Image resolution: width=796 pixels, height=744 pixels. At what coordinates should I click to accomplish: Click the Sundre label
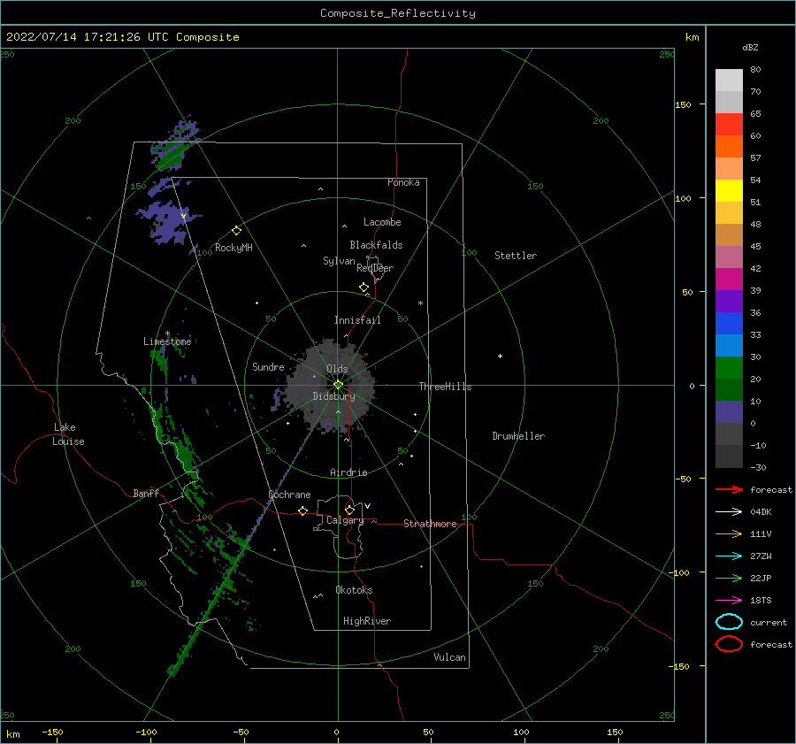[268, 366]
